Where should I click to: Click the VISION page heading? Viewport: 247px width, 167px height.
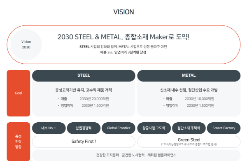point(123,12)
